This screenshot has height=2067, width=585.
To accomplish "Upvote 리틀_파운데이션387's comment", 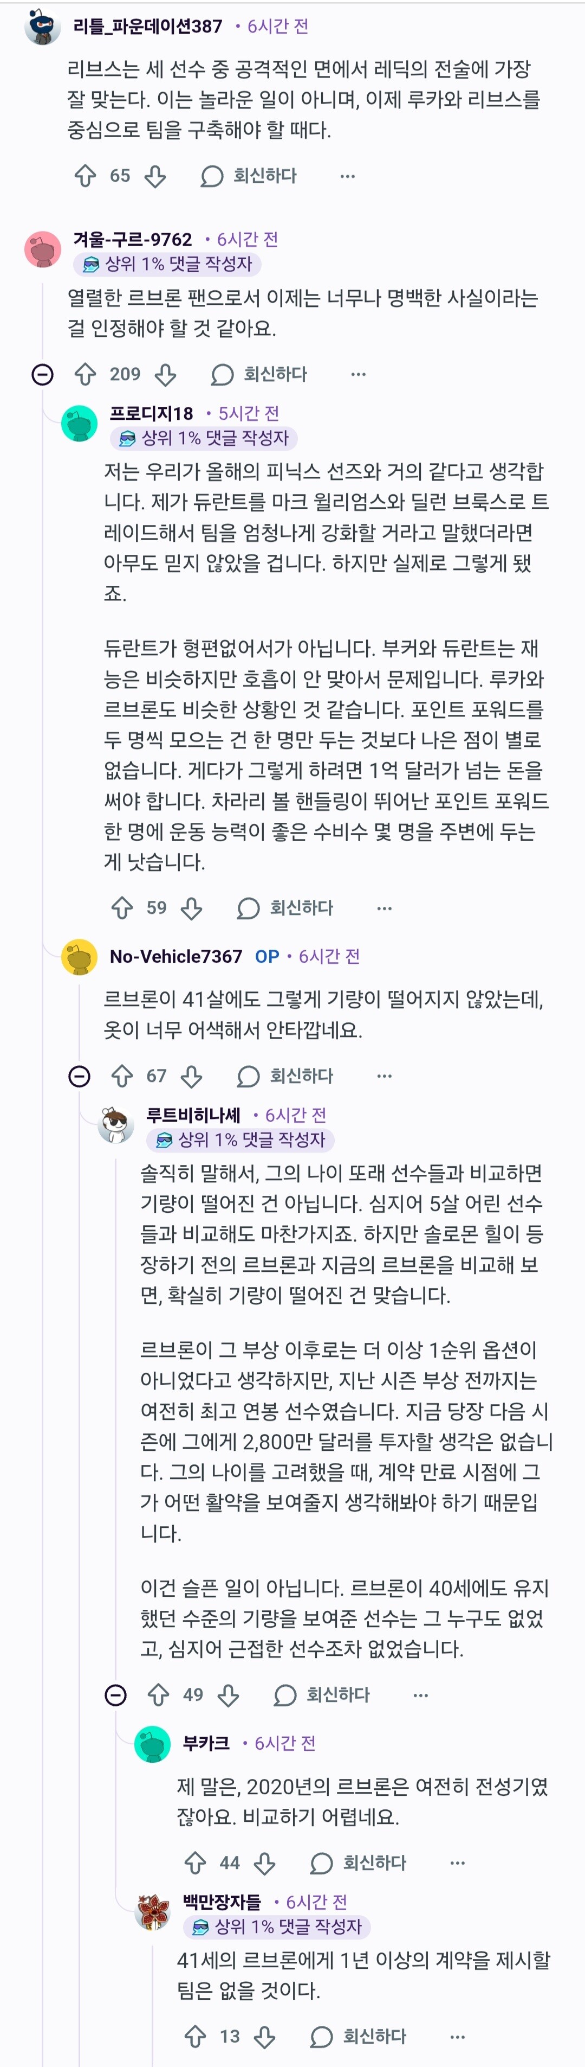I will point(85,176).
